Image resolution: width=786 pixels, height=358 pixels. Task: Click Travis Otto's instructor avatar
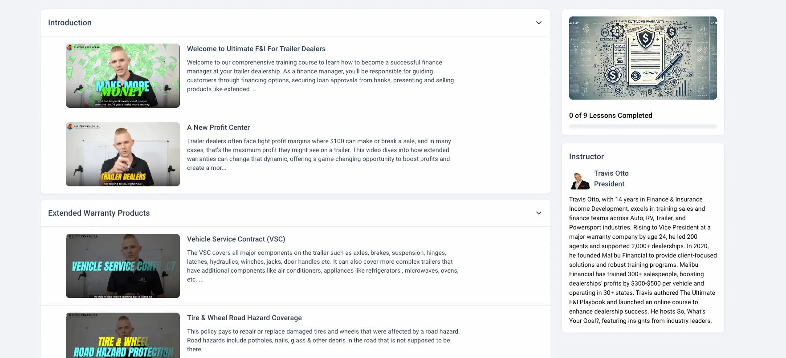click(580, 179)
